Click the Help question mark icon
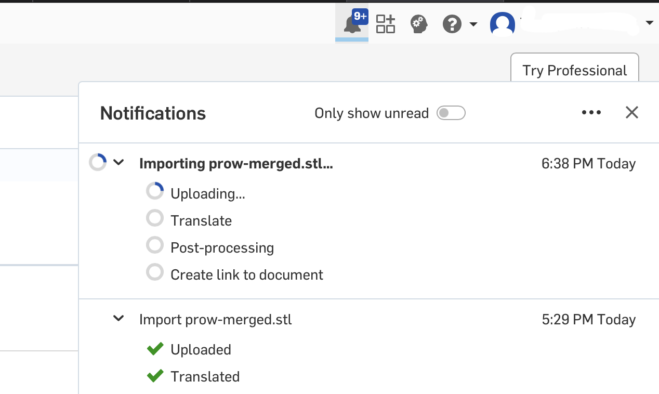Screen dimensions: 659x394 click(x=452, y=24)
